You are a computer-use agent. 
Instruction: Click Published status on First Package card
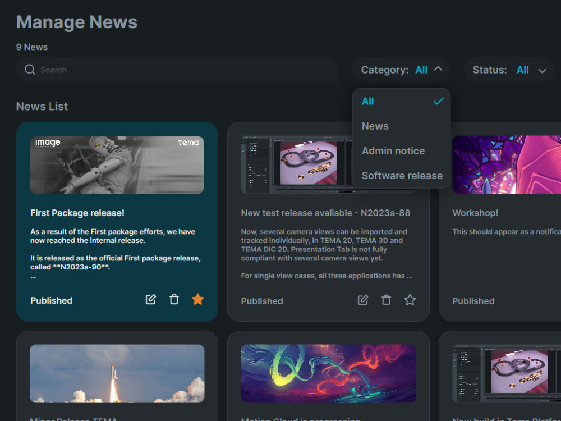pos(51,300)
